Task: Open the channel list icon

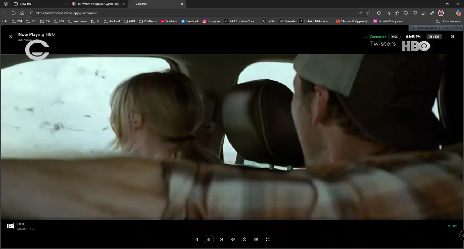Action: (256, 239)
